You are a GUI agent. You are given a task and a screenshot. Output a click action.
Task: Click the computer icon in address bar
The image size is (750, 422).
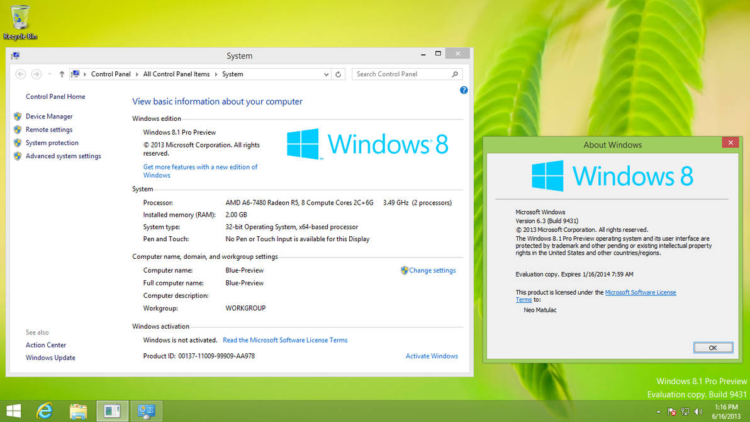pos(76,74)
